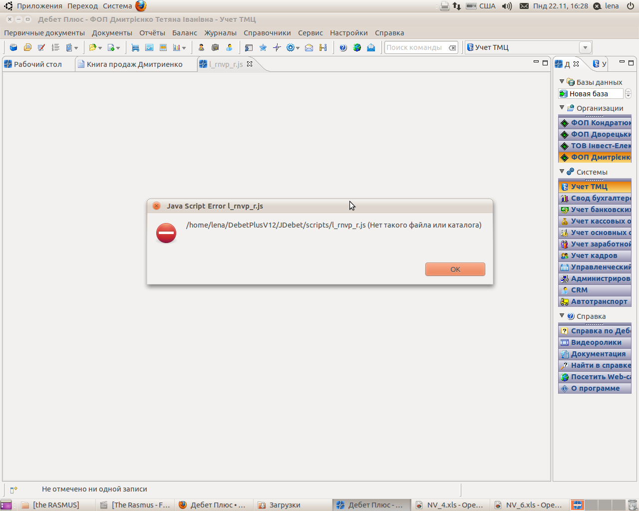Open Загрузки window from taskbar
639x511 pixels.
[293, 505]
